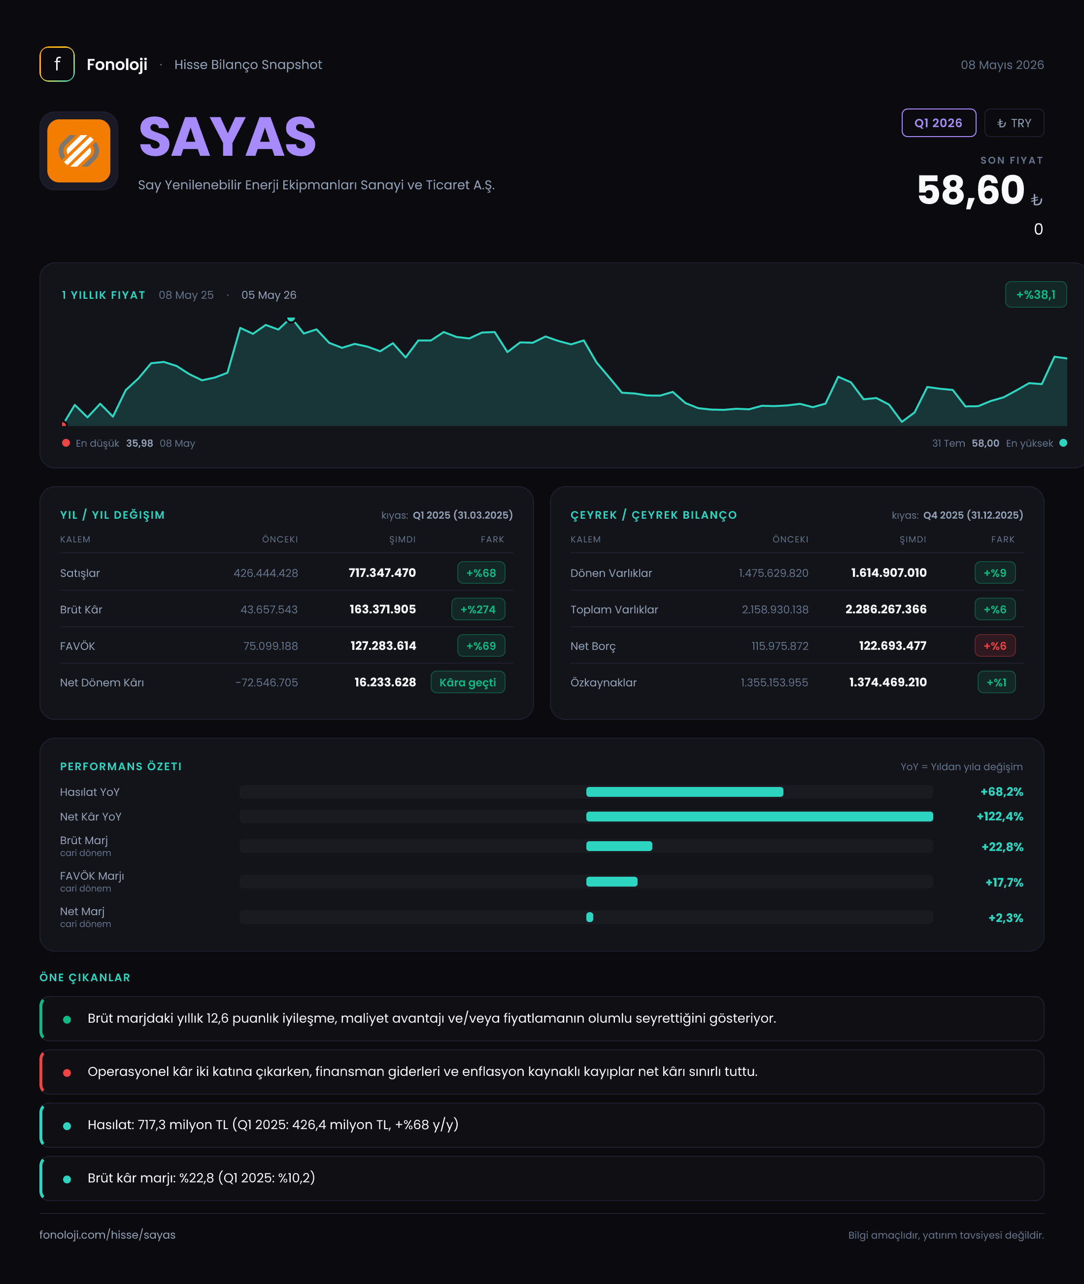Viewport: 1084px width, 1284px height.
Task: Click the 08 Mayıs 2026 date
Action: click(x=1002, y=65)
